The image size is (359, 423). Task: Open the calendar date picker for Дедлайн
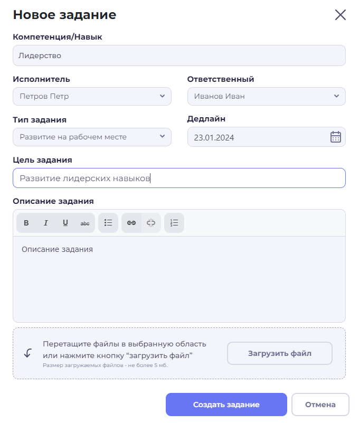click(x=336, y=137)
